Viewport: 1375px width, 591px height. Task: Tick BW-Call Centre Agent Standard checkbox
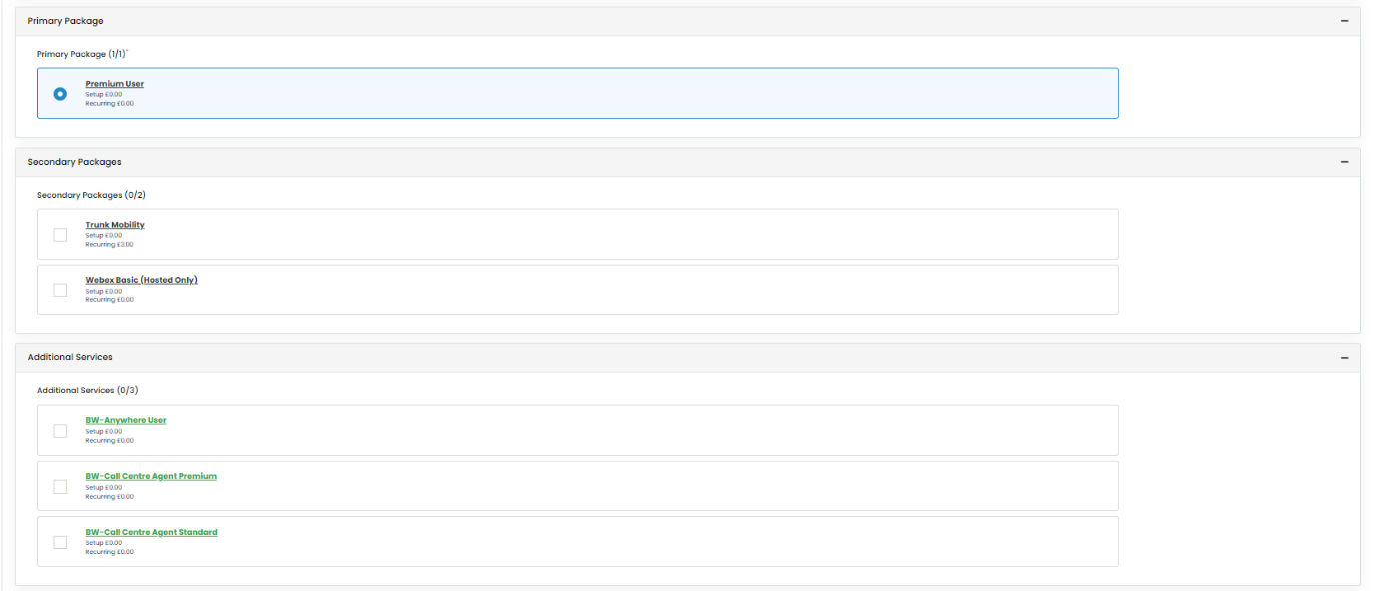pos(60,542)
